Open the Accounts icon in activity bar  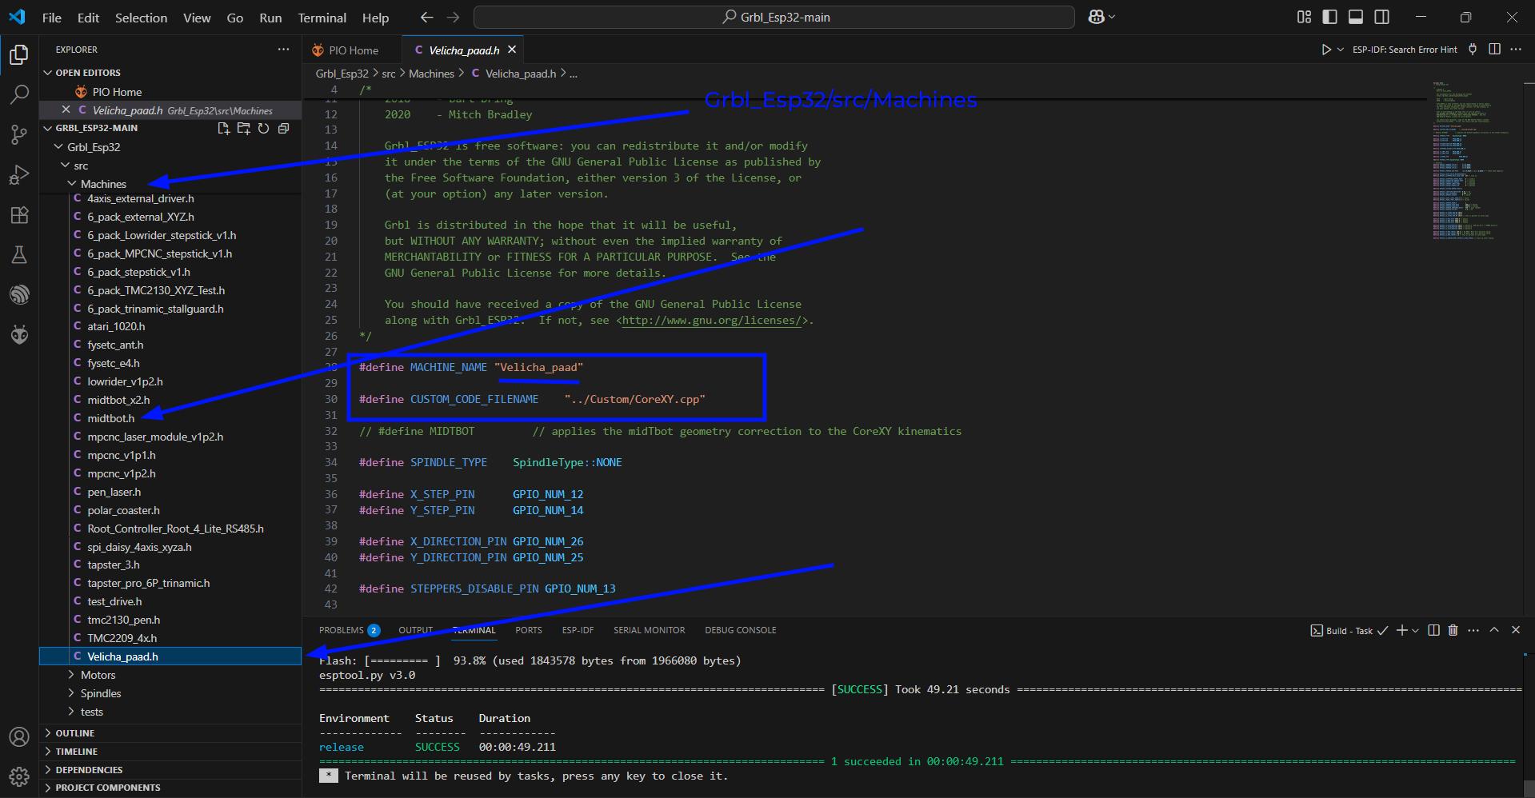point(19,736)
